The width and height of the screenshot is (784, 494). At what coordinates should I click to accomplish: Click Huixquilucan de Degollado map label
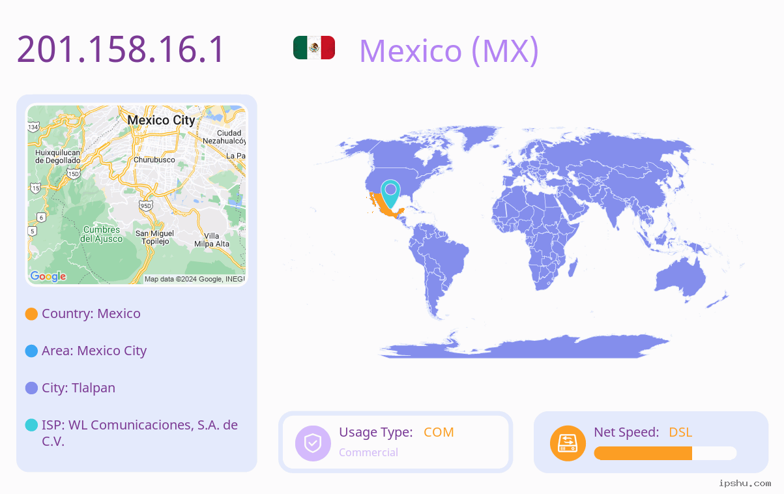58,156
